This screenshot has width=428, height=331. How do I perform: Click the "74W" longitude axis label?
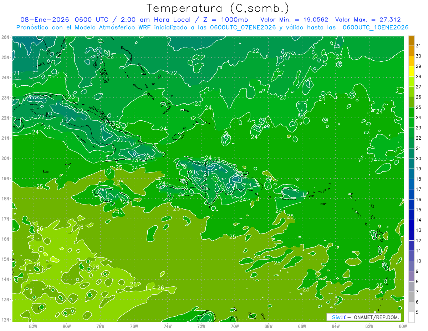point(168,326)
